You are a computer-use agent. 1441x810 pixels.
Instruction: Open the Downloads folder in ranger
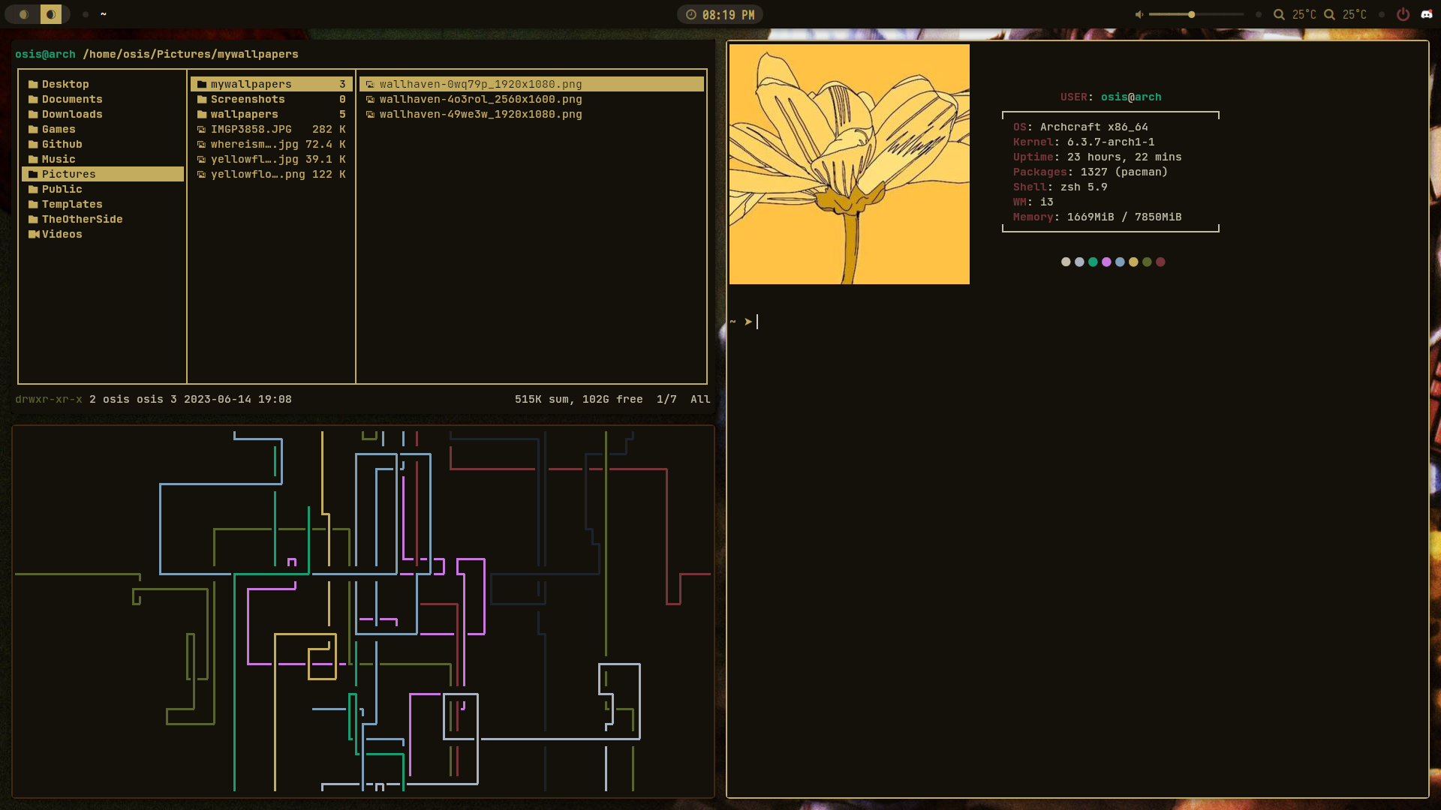(x=72, y=114)
